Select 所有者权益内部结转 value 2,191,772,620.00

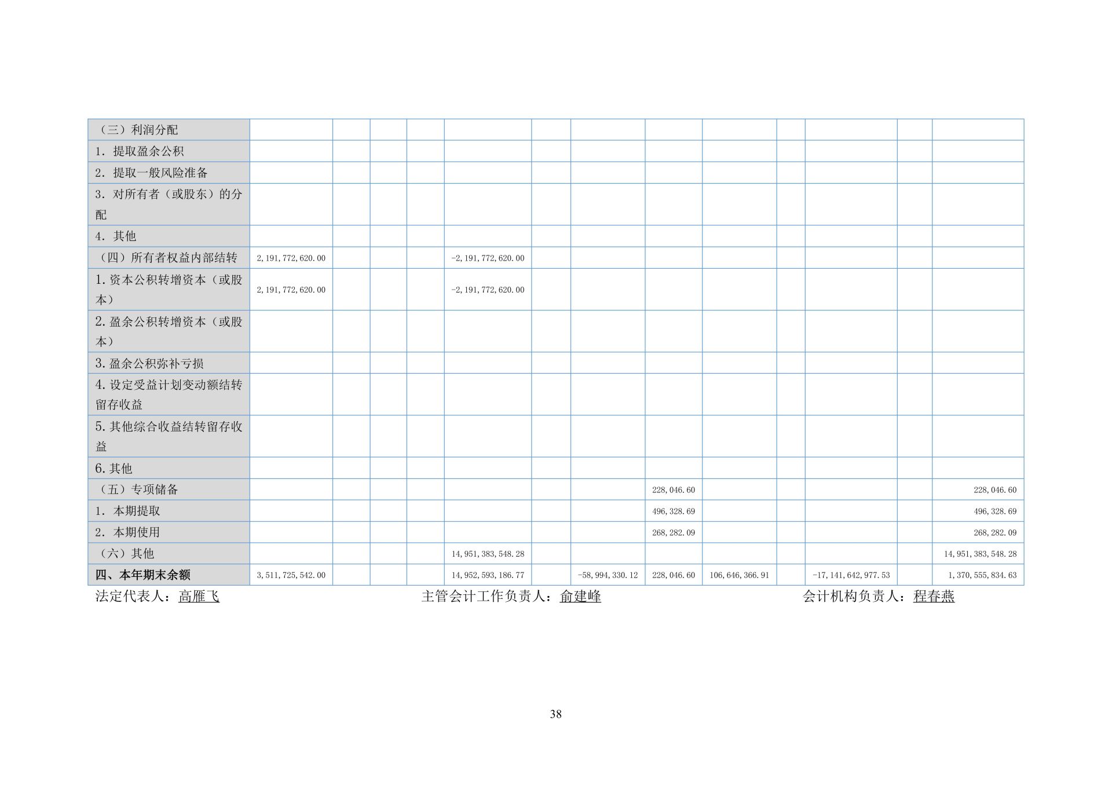pos(291,258)
